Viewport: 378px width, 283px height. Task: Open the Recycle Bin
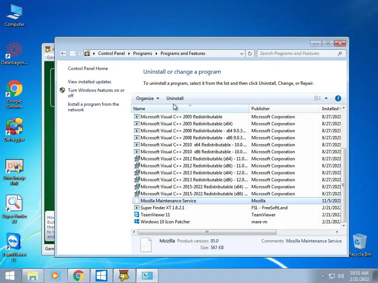pos(360,245)
